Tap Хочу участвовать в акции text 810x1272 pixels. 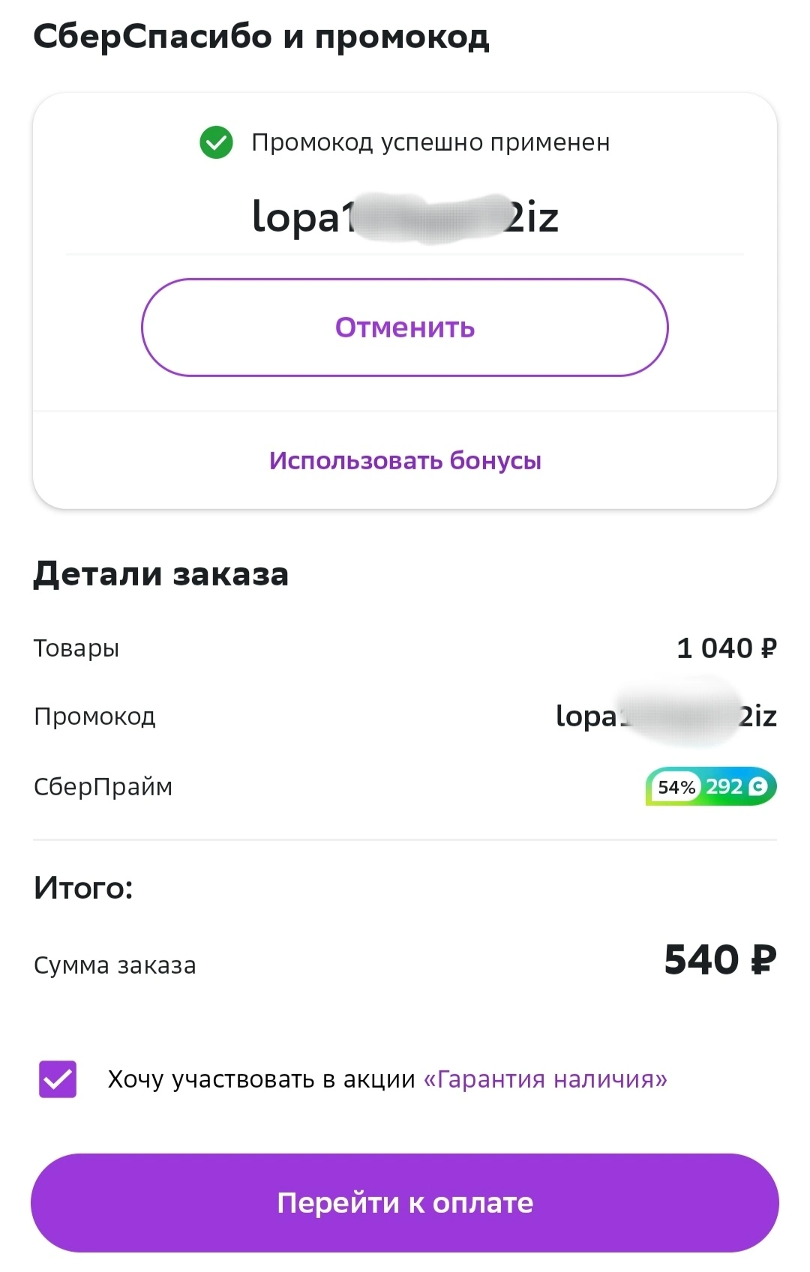tap(261, 1079)
